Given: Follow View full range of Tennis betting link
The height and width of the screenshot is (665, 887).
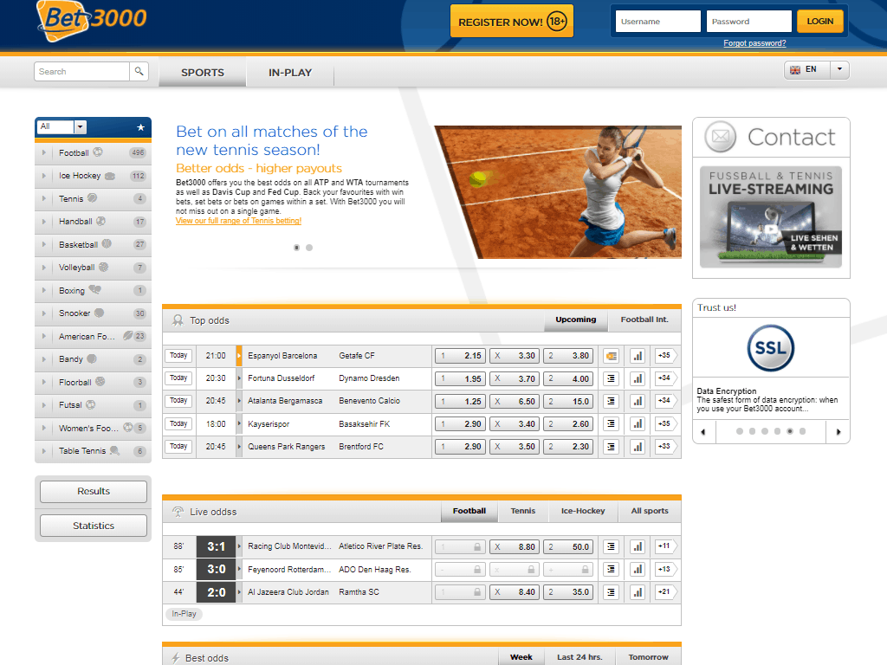Looking at the screenshot, I should coord(238,221).
